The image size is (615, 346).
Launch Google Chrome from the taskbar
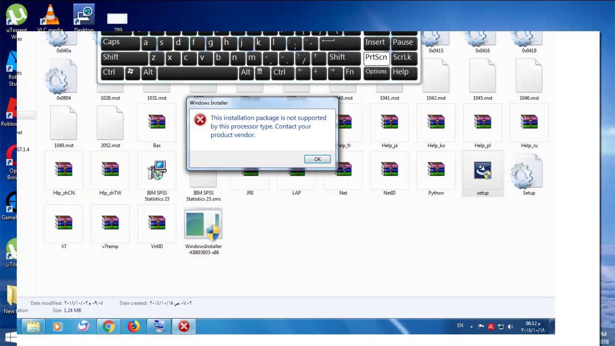tap(109, 327)
